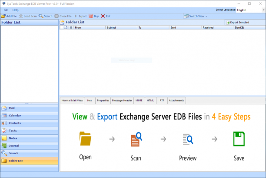Viewport: 266px width, 178px height.
Task: Open the Tasks section in the sidebar
Action: click(30, 131)
